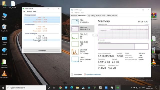The image size is (160, 90).
Task: Open Mem Reduct Help menu
Action: [x=35, y=11]
